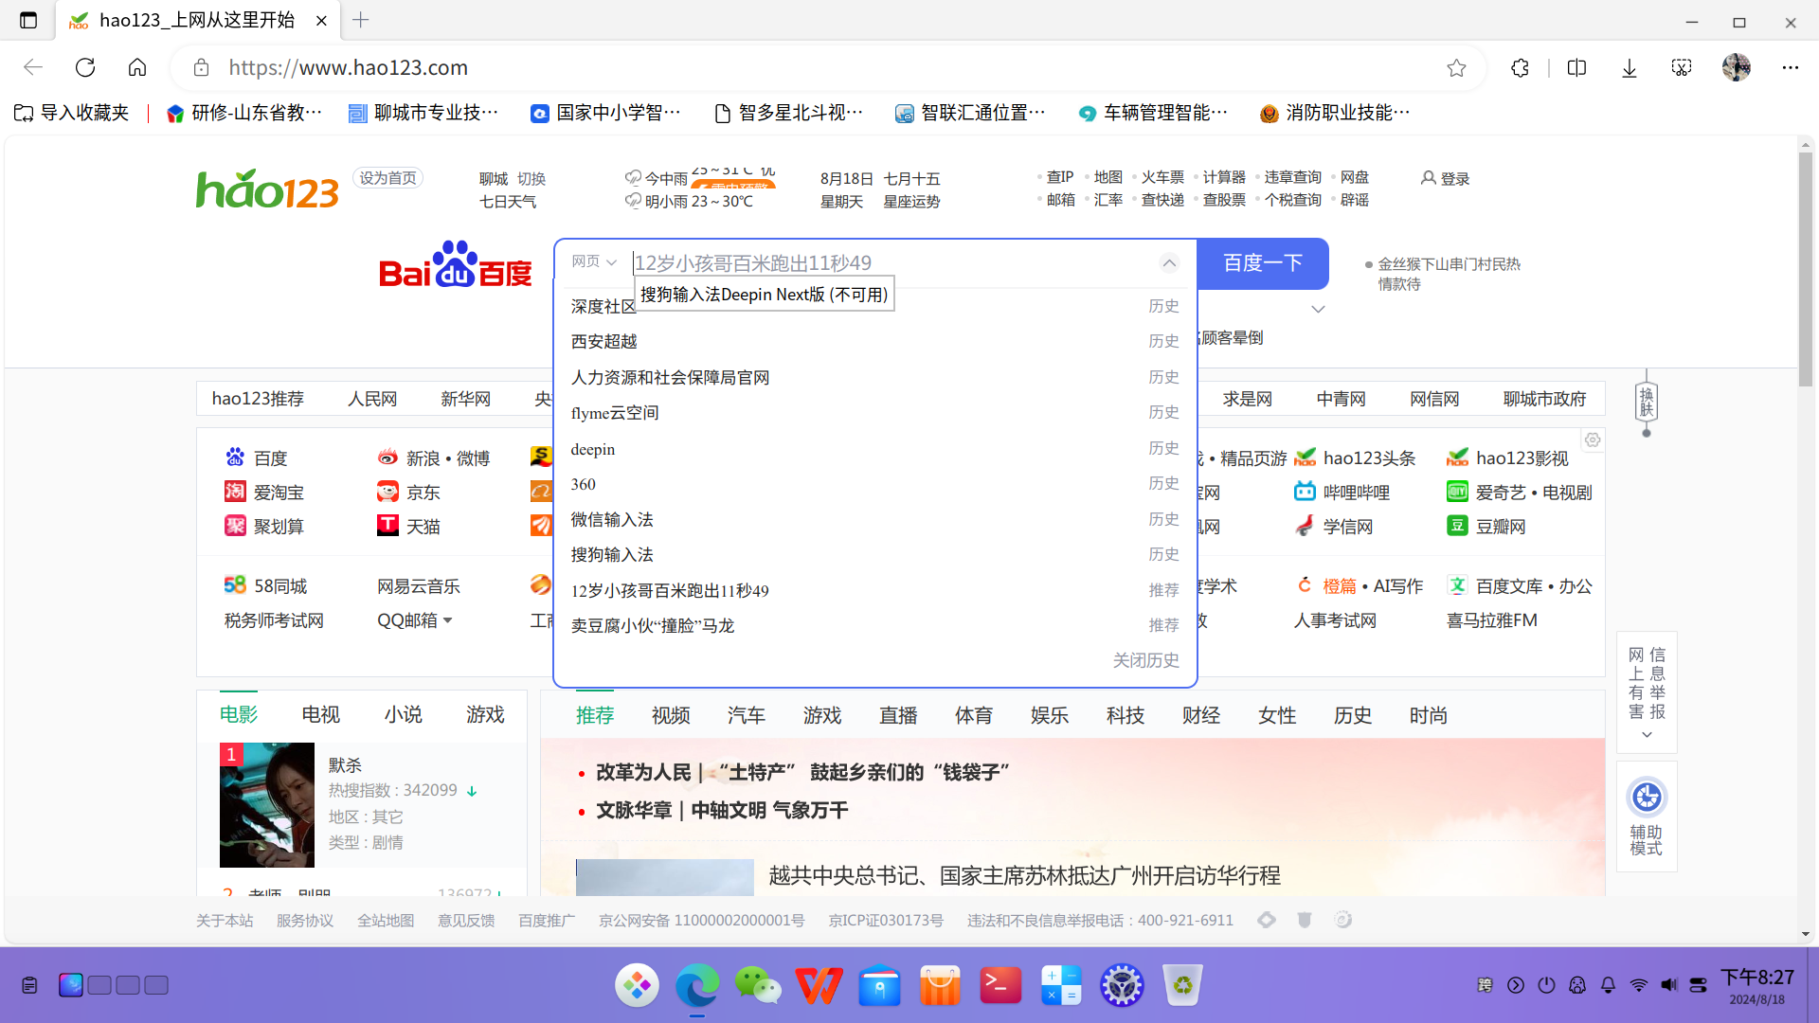
Task: Open the Wi-Fi network tray icon
Action: 1638,985
